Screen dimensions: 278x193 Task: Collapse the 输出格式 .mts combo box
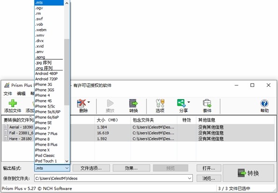pyautogui.click(x=52, y=168)
